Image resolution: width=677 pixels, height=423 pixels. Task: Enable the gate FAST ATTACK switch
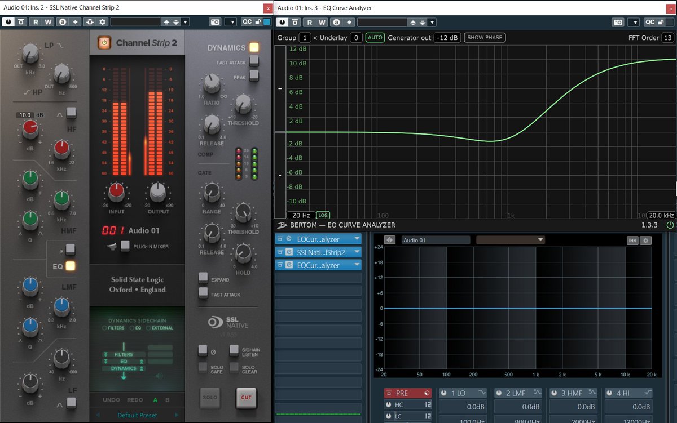(203, 292)
